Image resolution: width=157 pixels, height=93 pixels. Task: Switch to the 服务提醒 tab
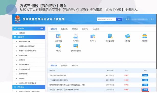pos(64,66)
